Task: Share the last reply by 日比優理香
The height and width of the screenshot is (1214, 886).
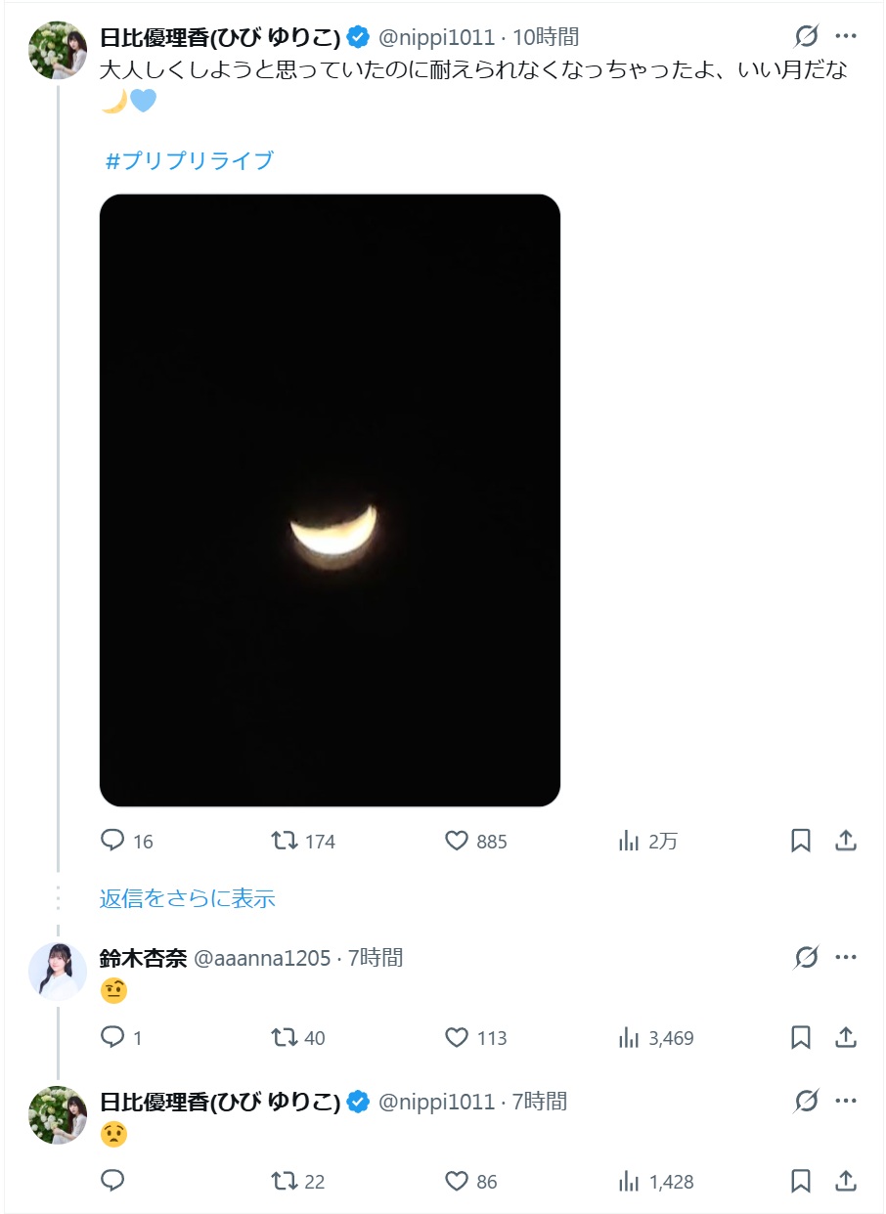Action: 846,1181
